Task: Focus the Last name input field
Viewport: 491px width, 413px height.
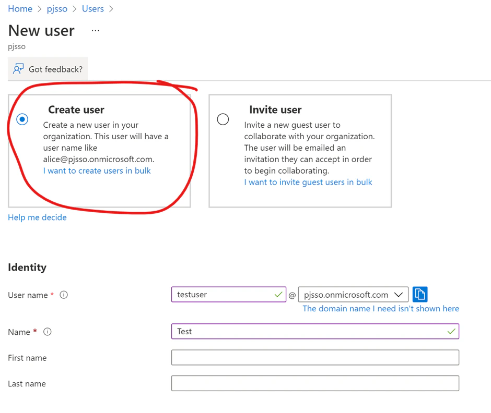Action: pos(313,383)
